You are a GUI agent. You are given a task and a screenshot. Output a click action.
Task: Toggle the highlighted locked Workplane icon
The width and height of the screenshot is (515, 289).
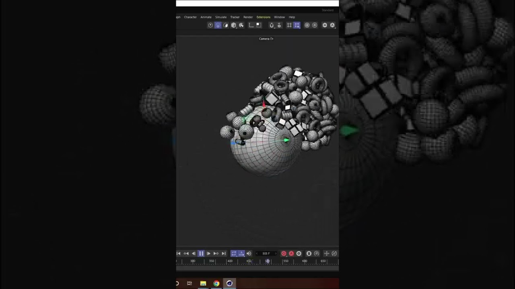tap(297, 25)
